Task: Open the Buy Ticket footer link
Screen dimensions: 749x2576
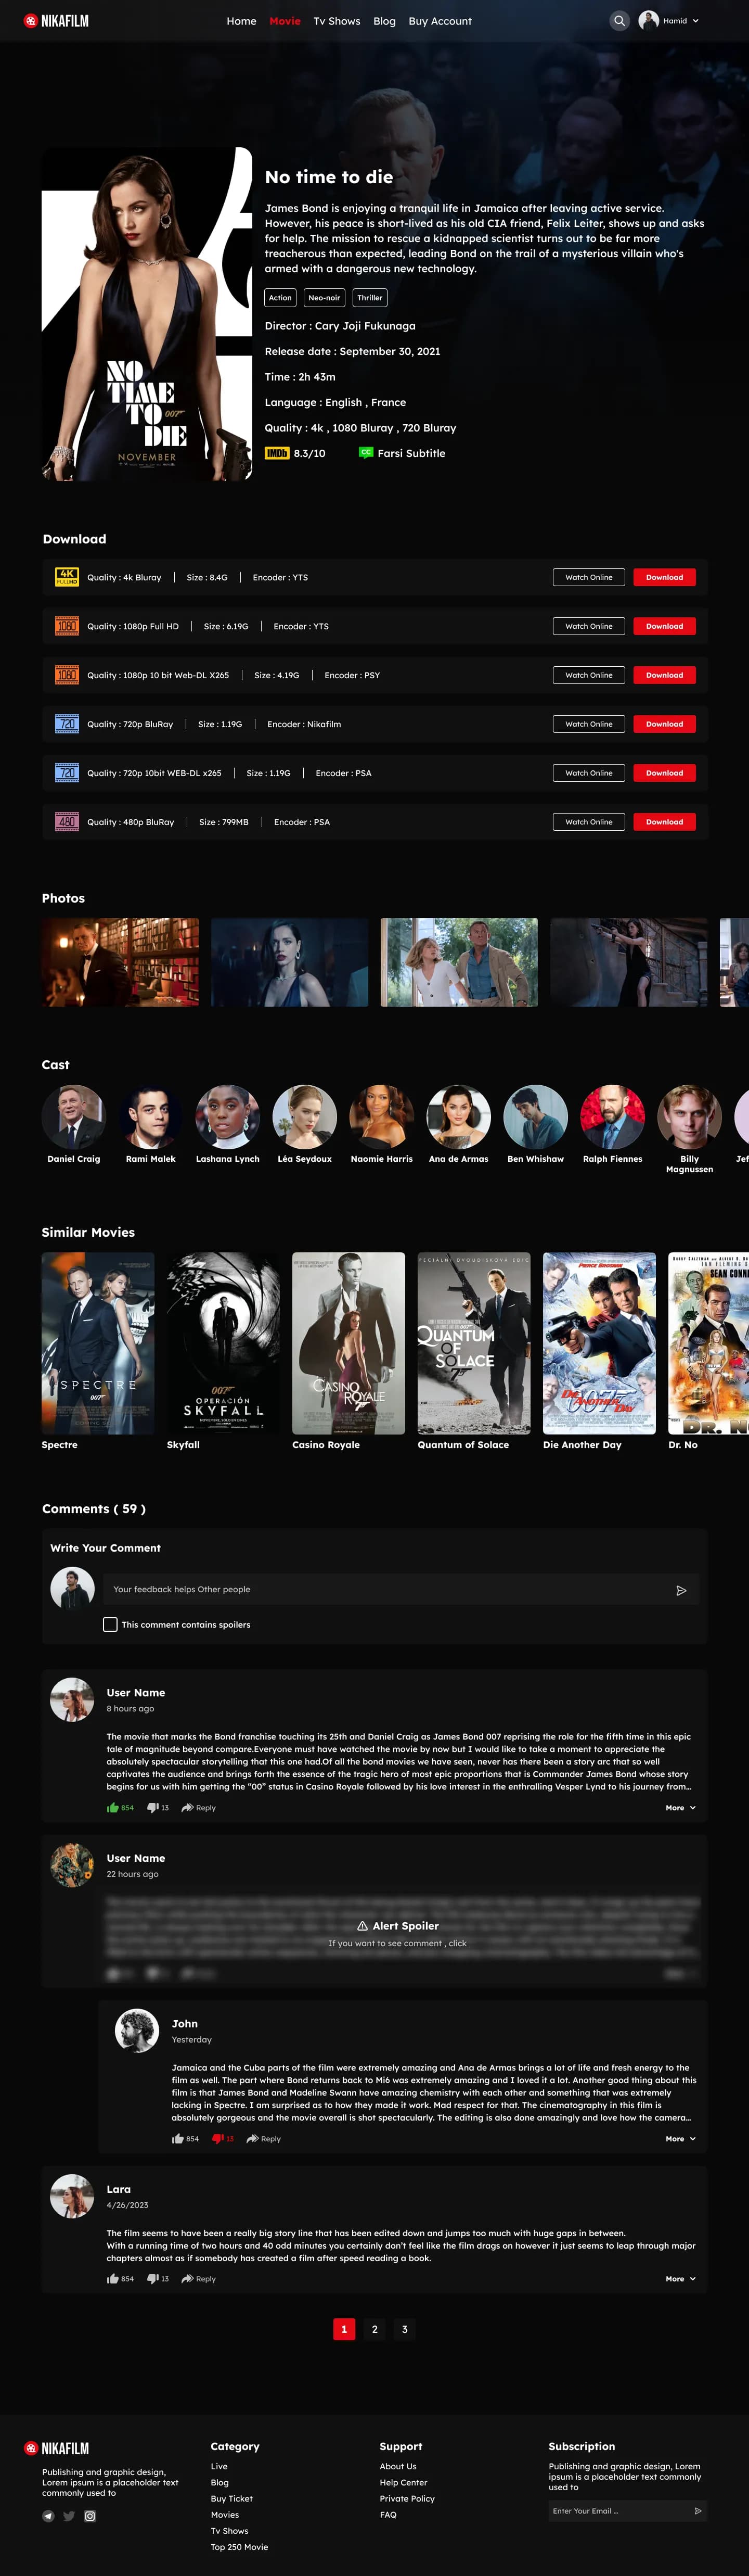Action: (231, 2498)
